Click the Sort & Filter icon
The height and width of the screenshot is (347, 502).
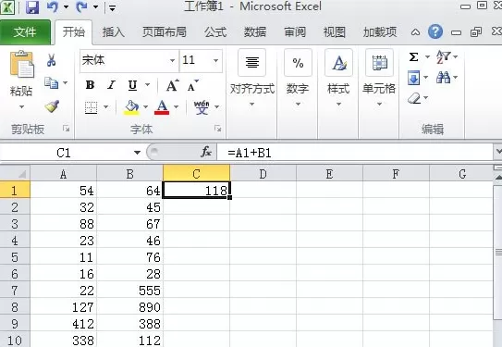pos(443,57)
